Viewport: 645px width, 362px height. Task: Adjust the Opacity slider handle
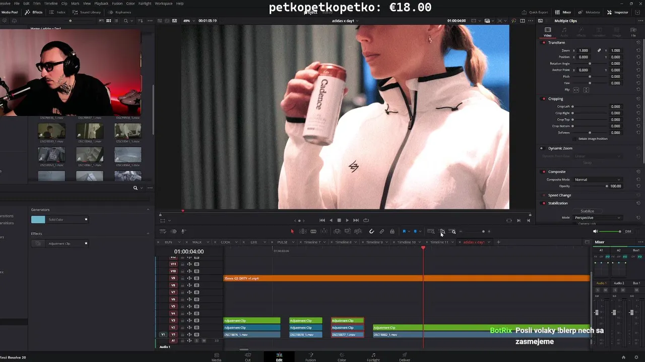click(607, 186)
